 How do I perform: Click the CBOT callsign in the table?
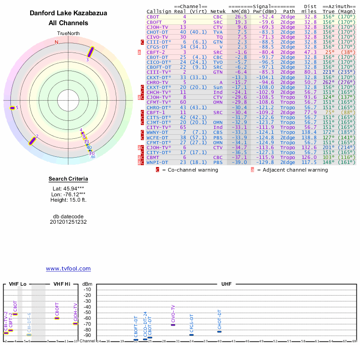154,17
